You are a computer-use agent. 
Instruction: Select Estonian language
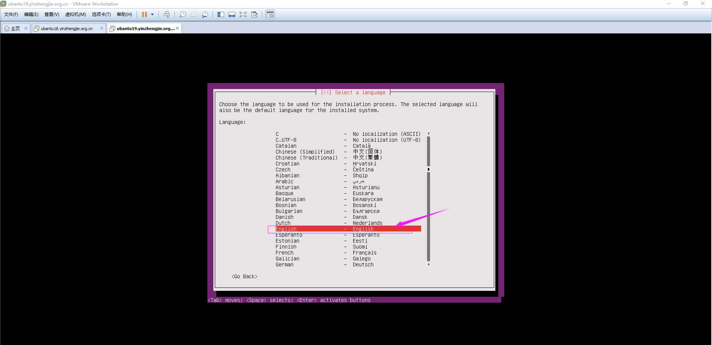[x=348, y=241]
